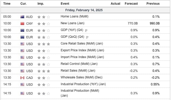Screen dimensions: 171x100
Task: Open the GDP (QoQ) (Q4) event
Action: point(72,37)
